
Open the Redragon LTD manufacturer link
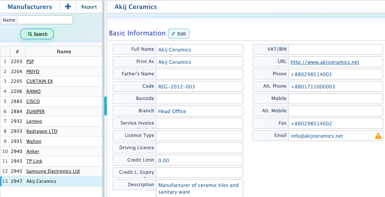coord(42,131)
